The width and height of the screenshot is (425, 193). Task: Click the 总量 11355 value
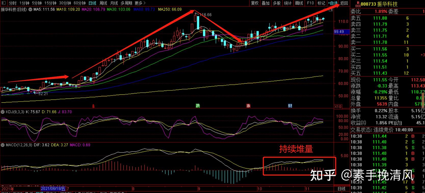click(381, 98)
